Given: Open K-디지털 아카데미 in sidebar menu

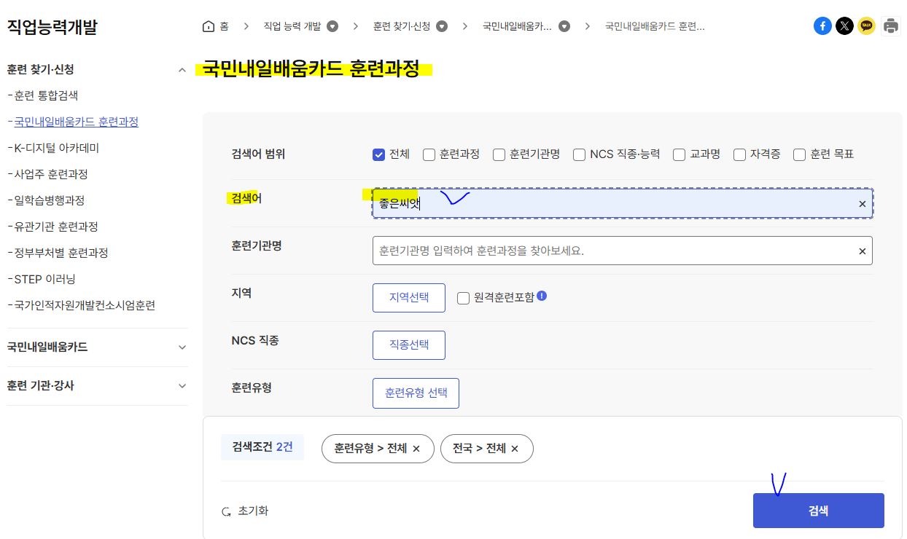Looking at the screenshot, I should tap(57, 148).
